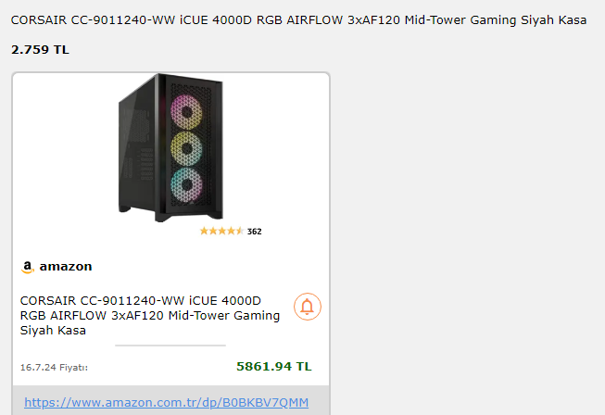
Task: Click the 362 review count
Action: point(254,232)
